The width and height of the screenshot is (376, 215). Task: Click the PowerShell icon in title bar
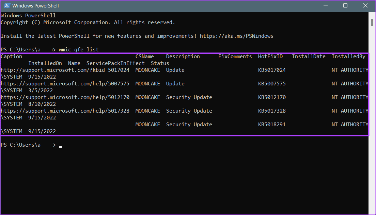[6, 5]
